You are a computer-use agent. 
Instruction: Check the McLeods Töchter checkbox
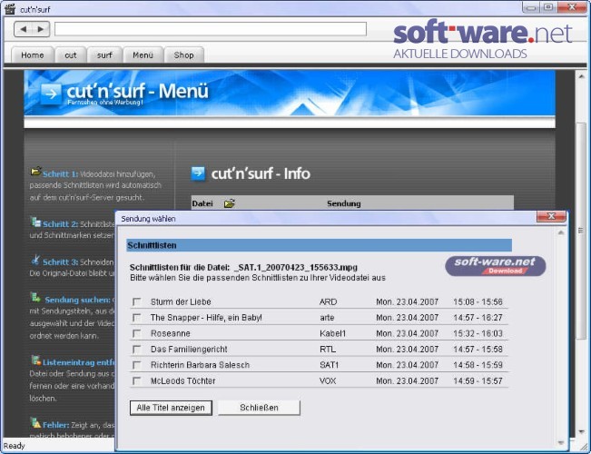136,380
